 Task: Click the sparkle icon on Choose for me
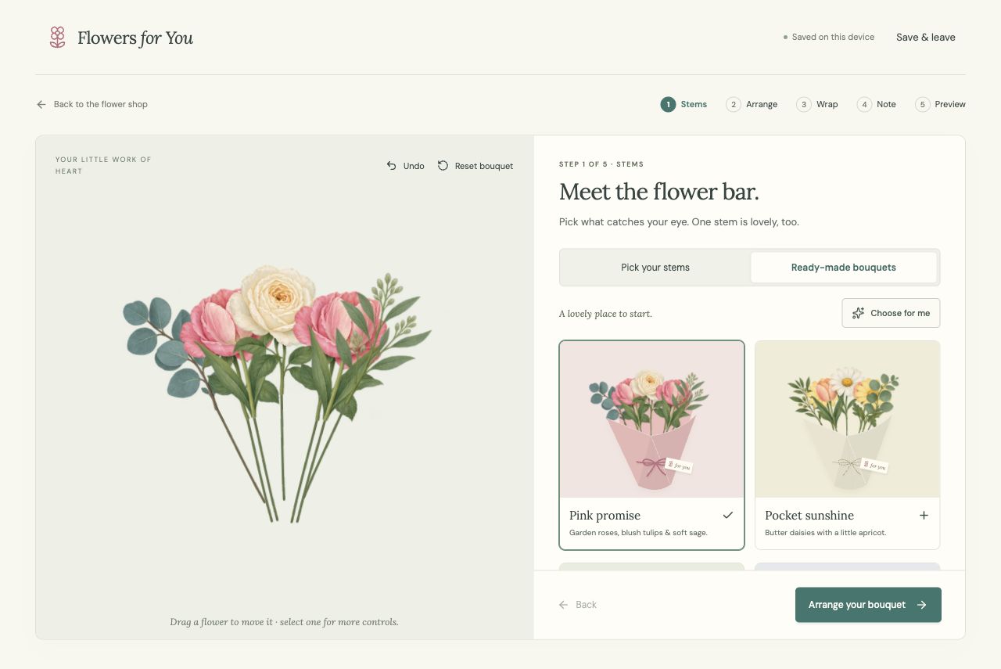[858, 313]
